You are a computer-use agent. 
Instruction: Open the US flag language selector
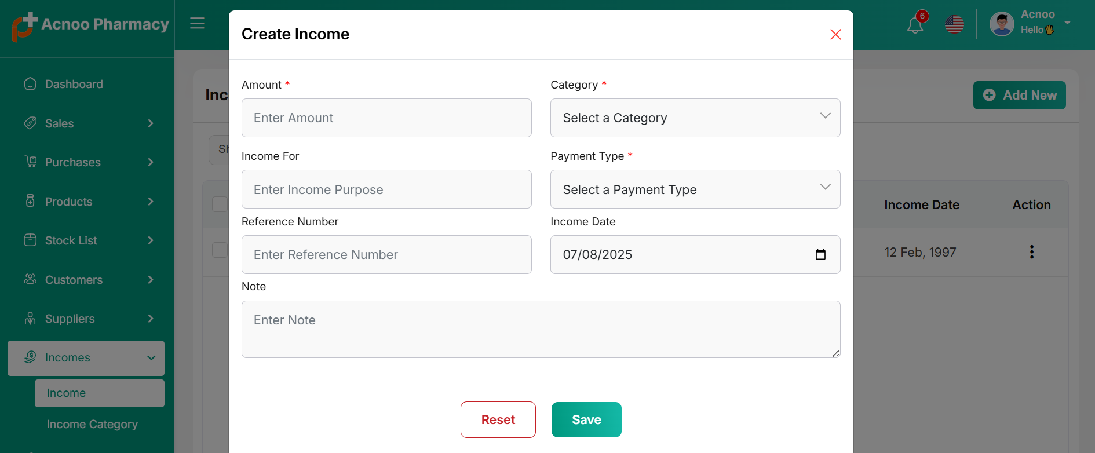point(954,24)
